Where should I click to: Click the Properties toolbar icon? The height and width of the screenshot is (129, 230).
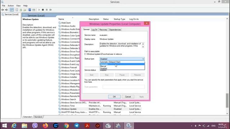17,10
